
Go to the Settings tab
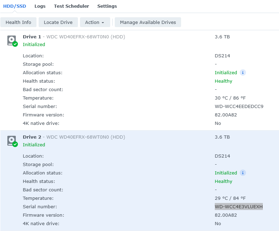(x=107, y=6)
